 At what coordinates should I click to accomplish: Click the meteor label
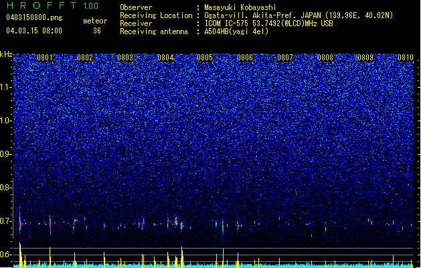click(95, 21)
